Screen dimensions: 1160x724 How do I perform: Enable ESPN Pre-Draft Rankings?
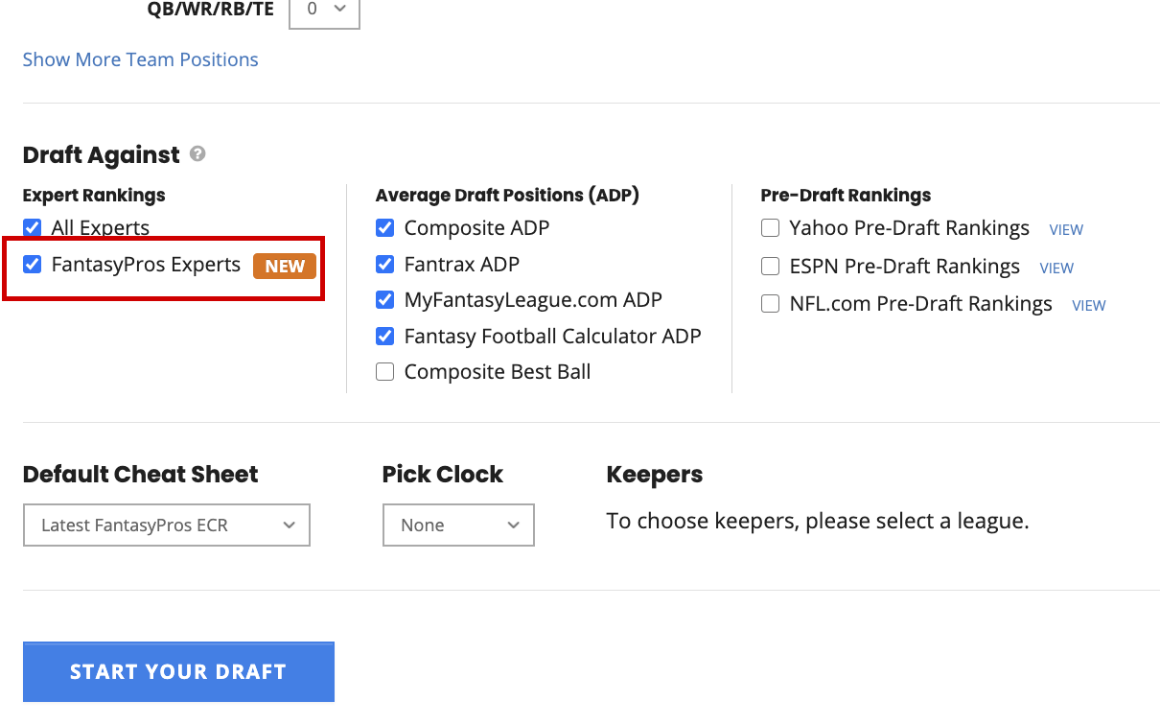pyautogui.click(x=770, y=266)
